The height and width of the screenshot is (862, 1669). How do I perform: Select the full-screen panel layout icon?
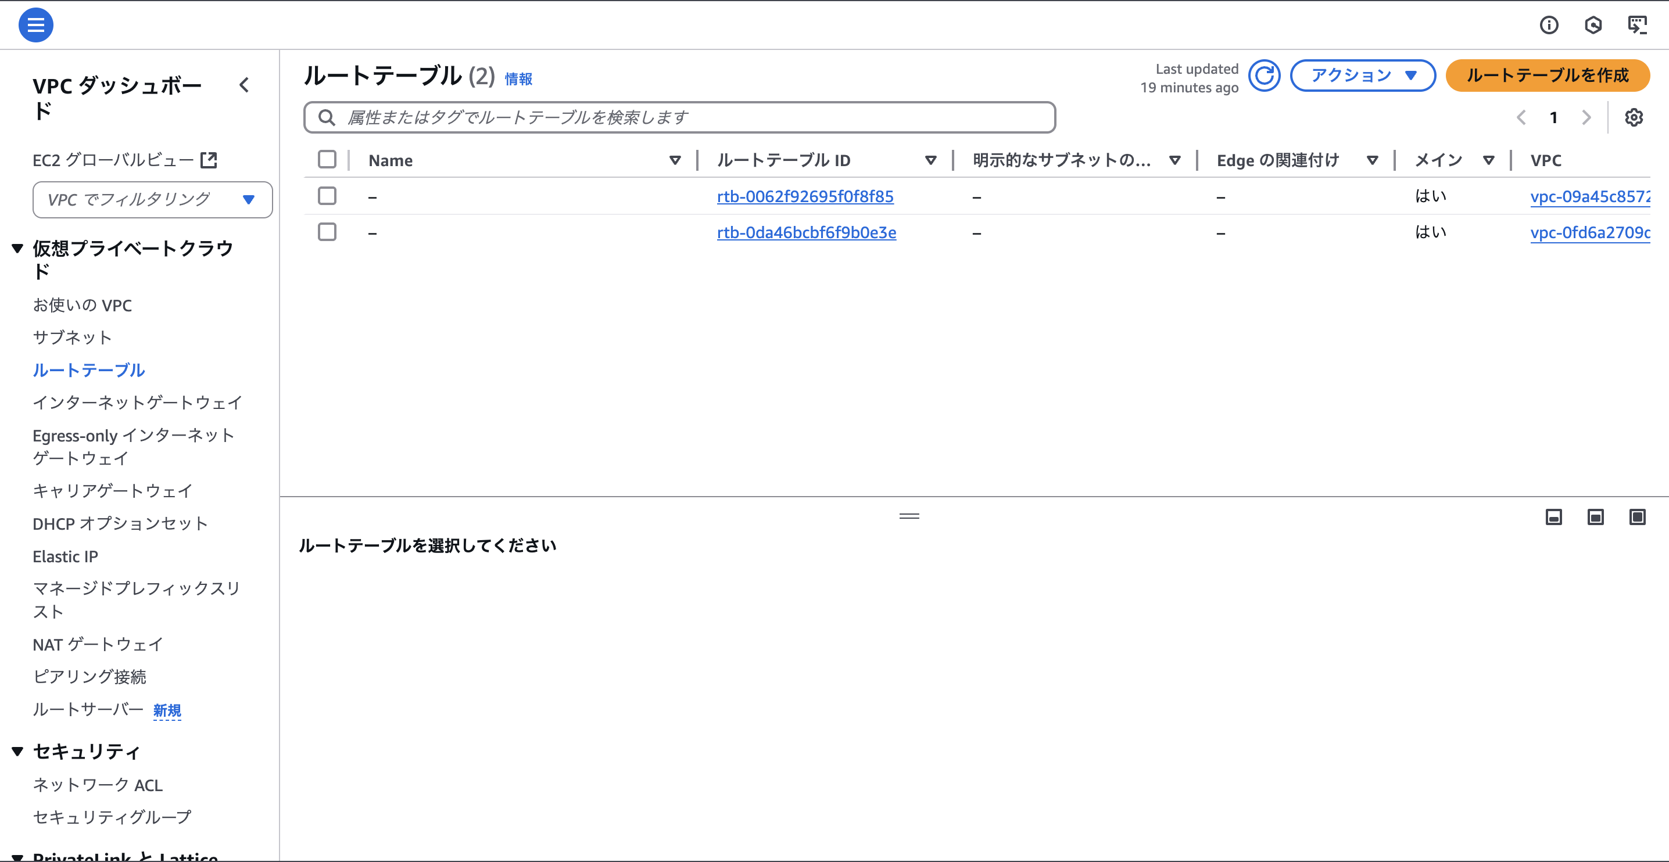point(1638,517)
